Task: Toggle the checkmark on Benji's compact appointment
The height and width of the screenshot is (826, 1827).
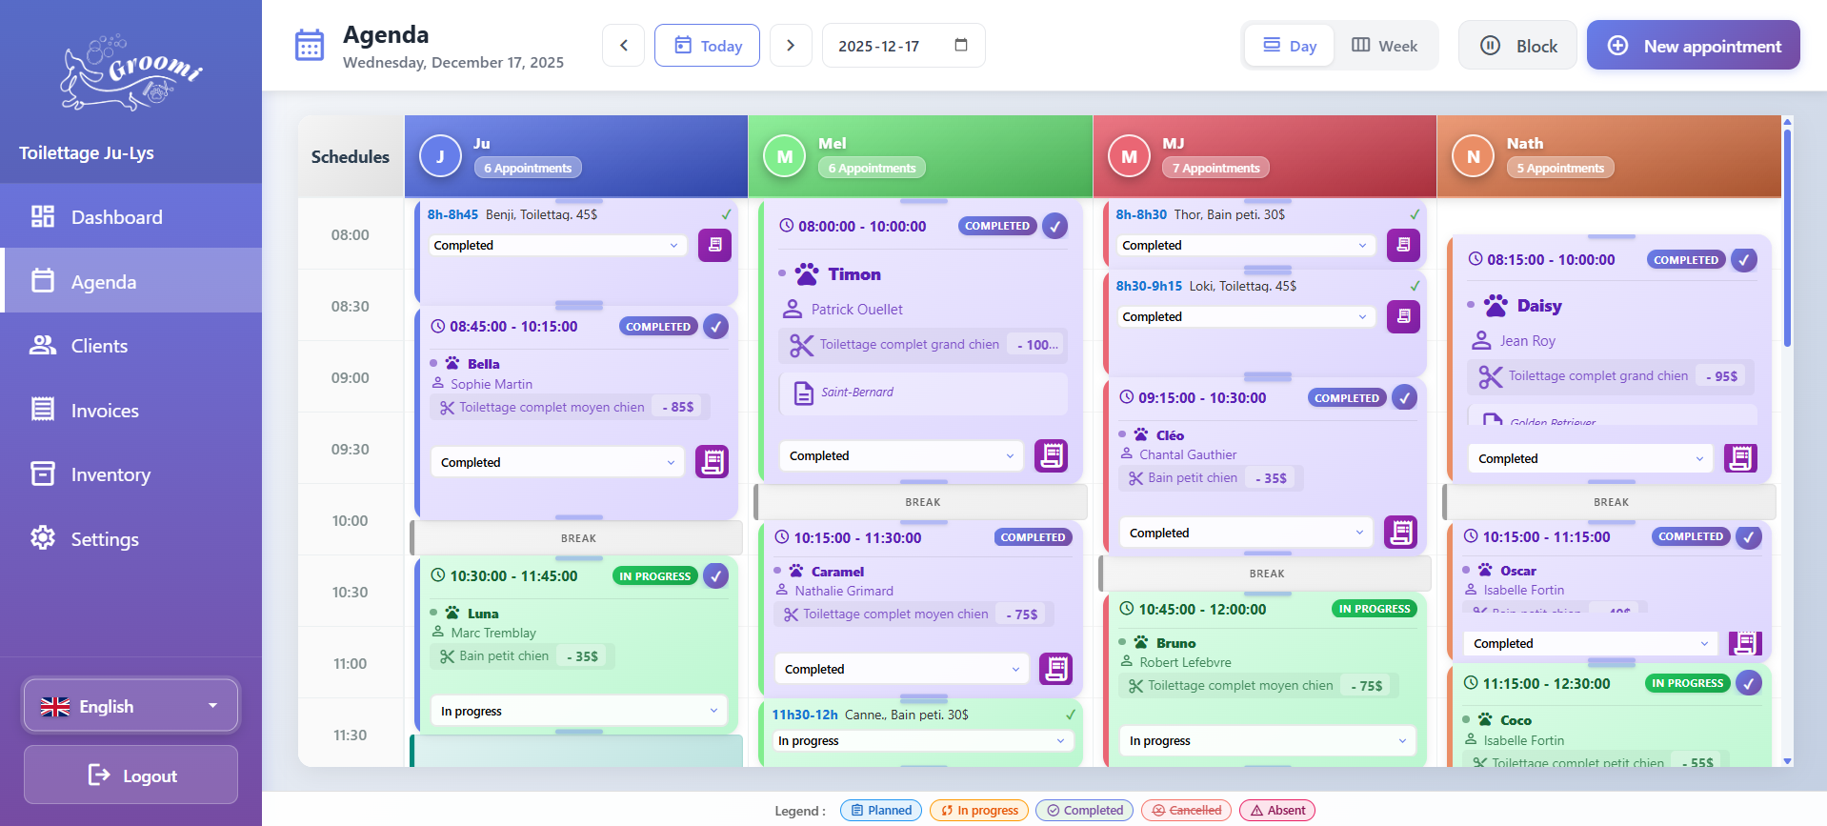Action: click(727, 214)
